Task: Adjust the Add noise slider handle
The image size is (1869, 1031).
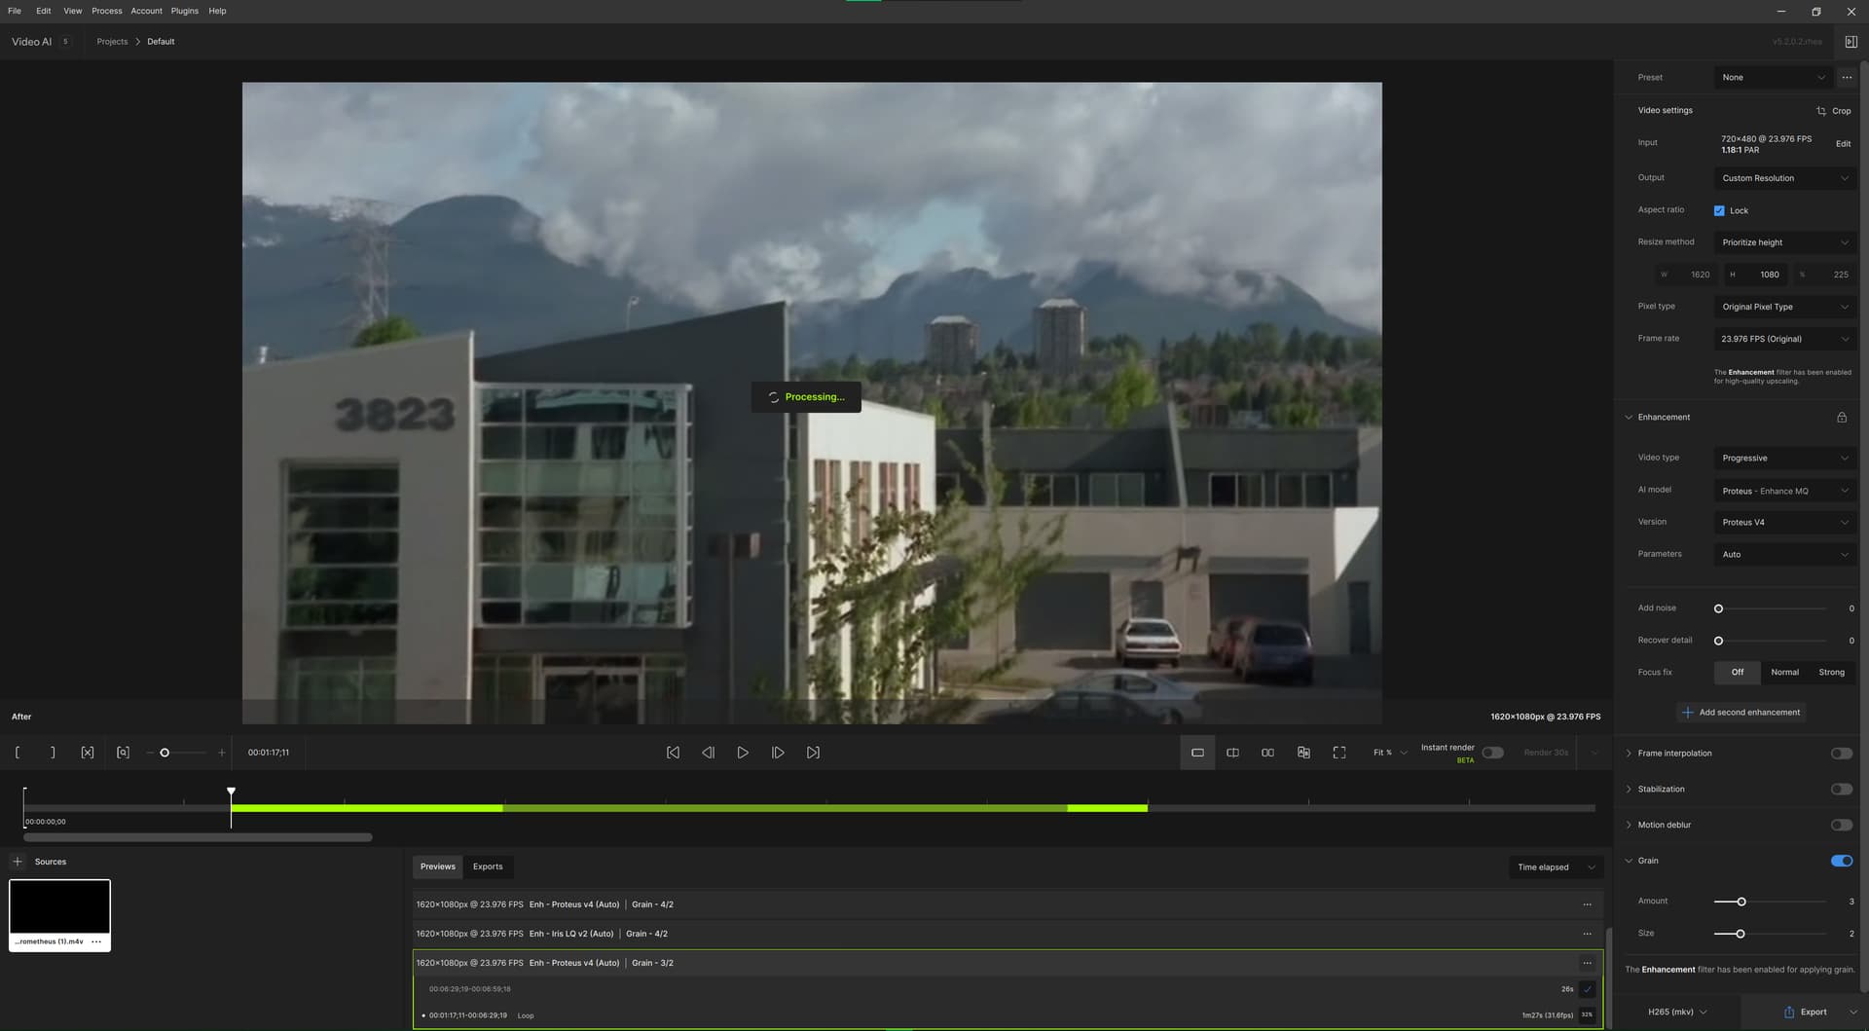Action: pos(1718,608)
